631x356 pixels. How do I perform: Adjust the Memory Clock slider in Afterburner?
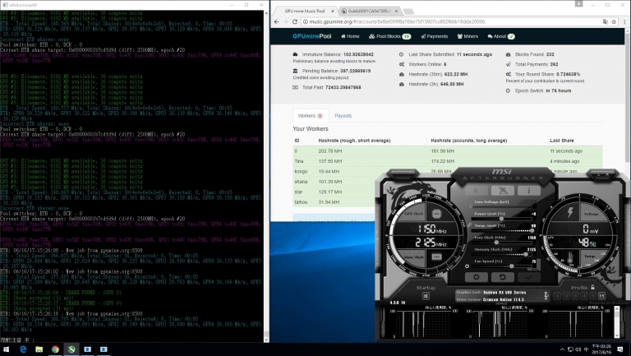(x=501, y=255)
